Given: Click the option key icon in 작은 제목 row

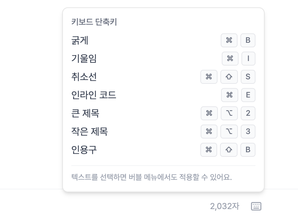Looking at the screenshot, I should [229, 131].
